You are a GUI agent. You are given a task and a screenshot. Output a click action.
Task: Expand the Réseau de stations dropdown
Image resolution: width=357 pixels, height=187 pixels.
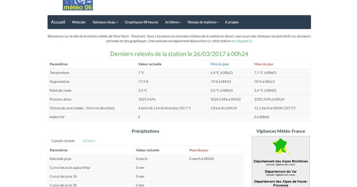tap(203, 22)
